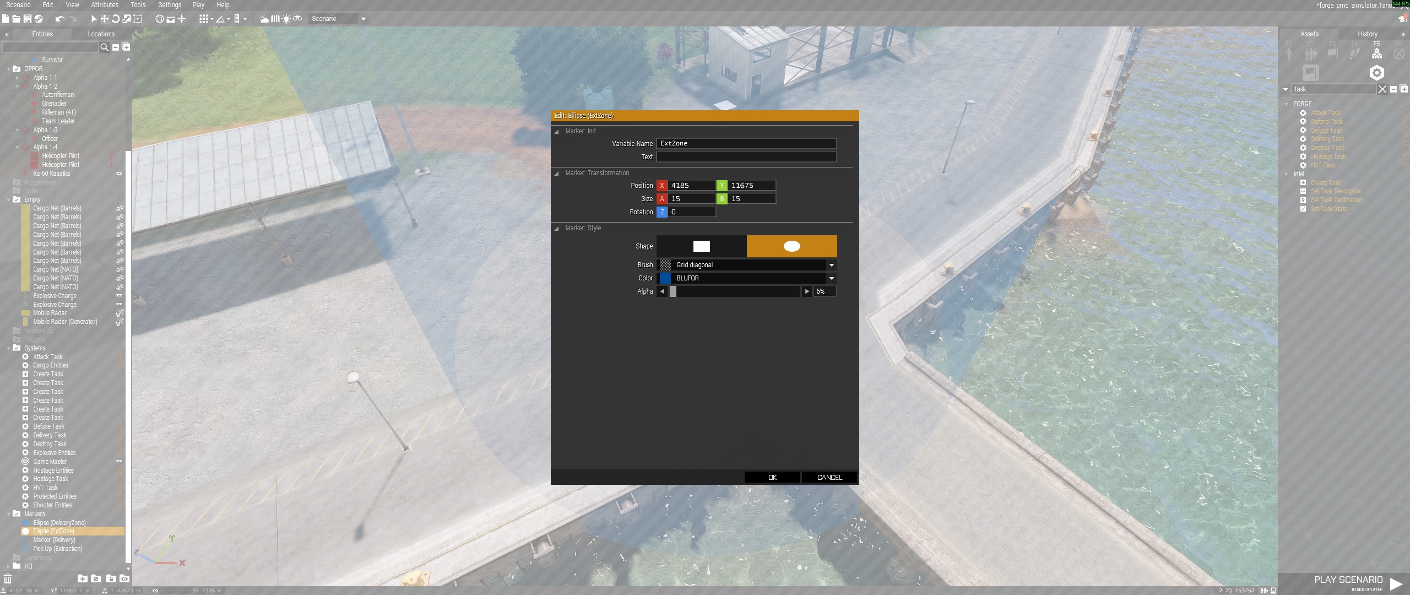Open the Brush dropdown (Grid diagonal)
The image size is (1410, 595).
tap(747, 265)
